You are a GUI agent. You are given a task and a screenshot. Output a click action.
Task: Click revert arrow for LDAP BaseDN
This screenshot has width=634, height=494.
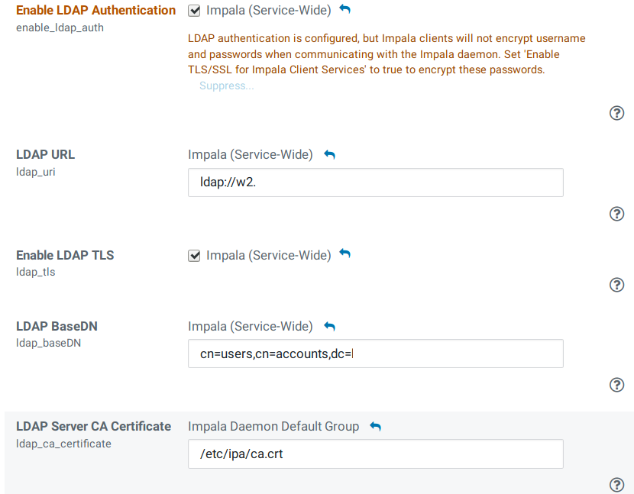(x=329, y=326)
